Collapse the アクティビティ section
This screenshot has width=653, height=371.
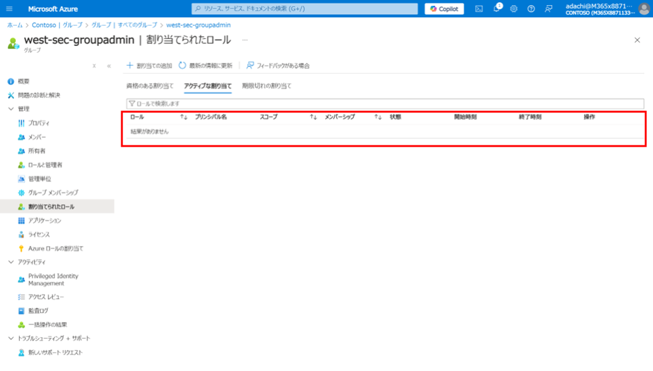point(11,262)
